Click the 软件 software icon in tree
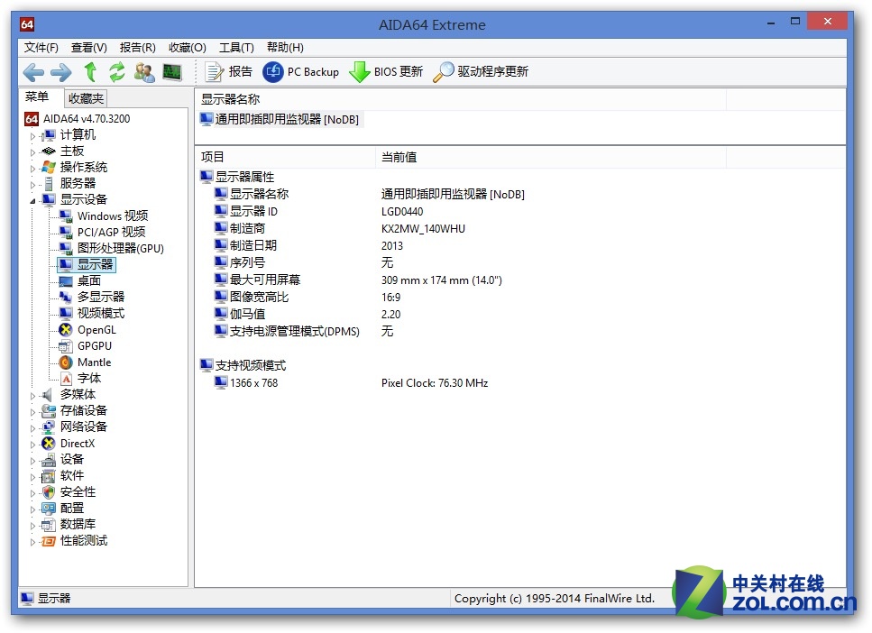The width and height of the screenshot is (872, 633). (49, 475)
